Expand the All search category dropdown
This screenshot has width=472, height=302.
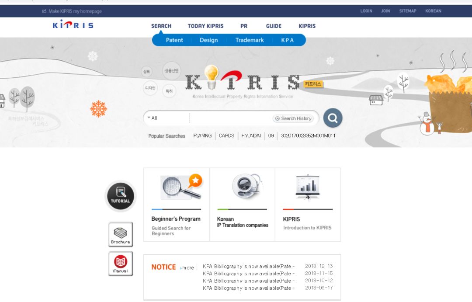pos(153,118)
